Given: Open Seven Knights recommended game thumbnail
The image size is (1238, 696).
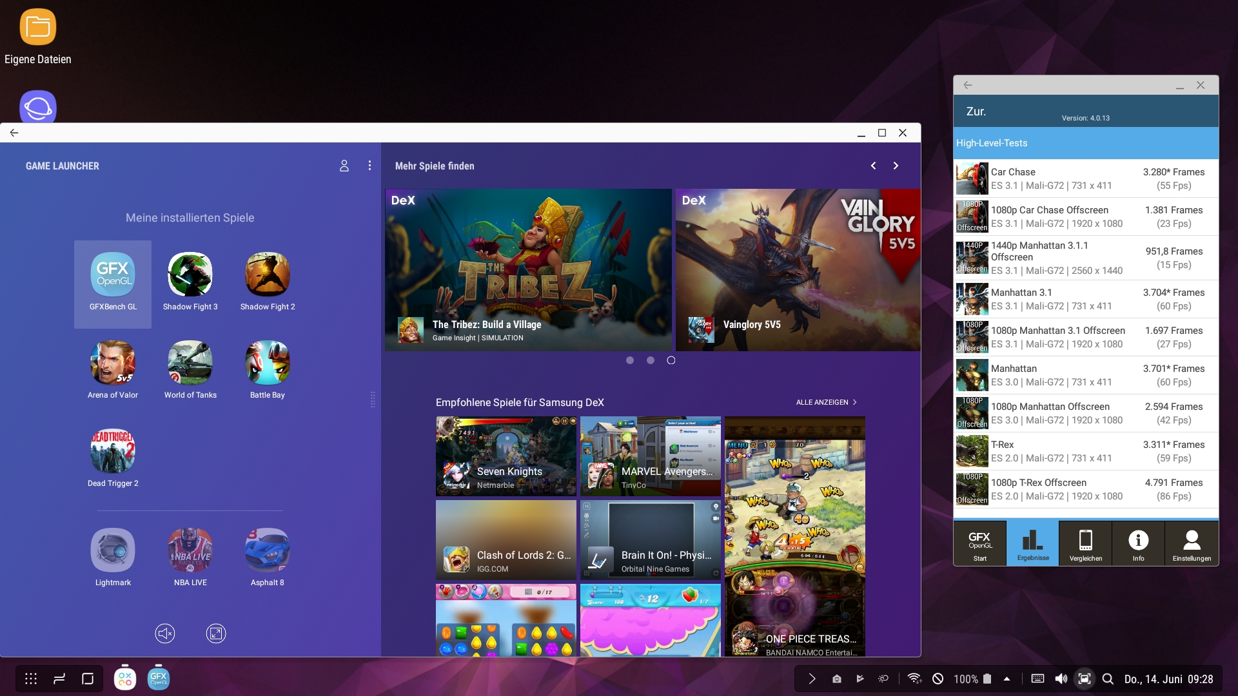Looking at the screenshot, I should 506,456.
